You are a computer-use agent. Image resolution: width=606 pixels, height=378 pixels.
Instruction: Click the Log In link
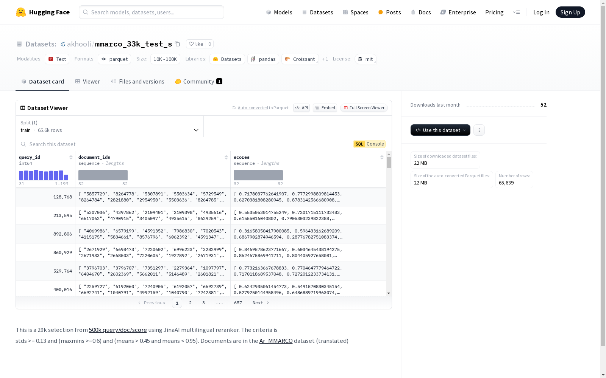541,12
